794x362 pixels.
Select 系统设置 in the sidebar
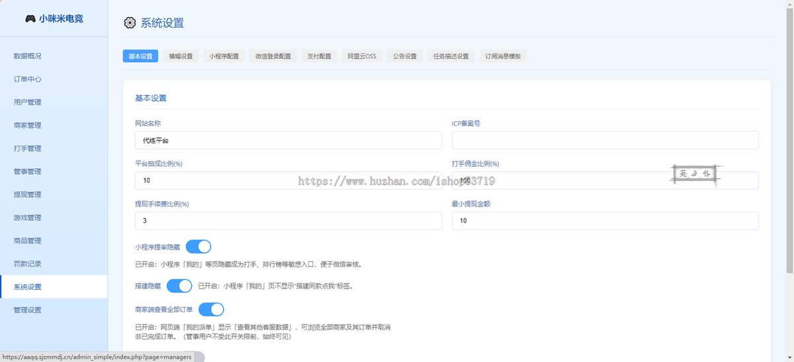click(54, 287)
